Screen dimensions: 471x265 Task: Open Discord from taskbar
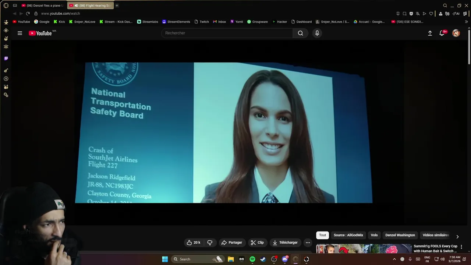coord(285,259)
